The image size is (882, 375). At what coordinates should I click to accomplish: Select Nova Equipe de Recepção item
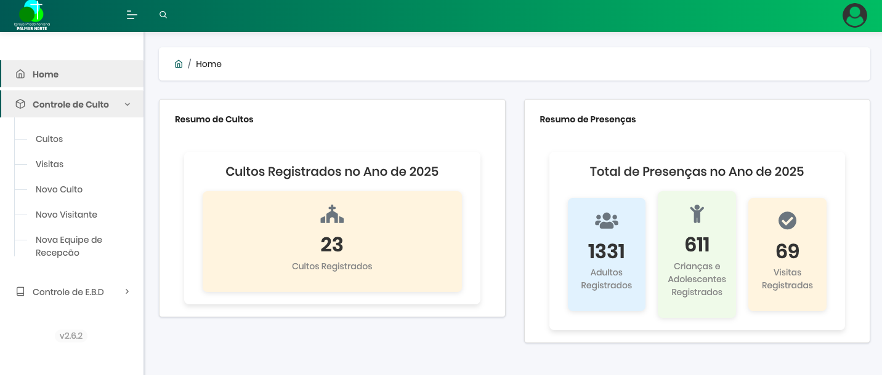pyautogui.click(x=68, y=246)
